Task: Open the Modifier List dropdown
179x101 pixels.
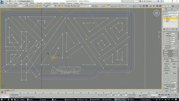Action: [x=170, y=14]
